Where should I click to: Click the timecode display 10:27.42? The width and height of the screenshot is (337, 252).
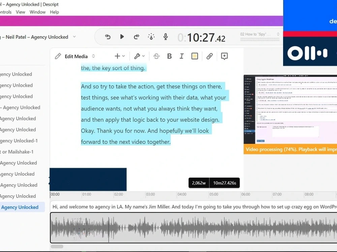(202, 38)
